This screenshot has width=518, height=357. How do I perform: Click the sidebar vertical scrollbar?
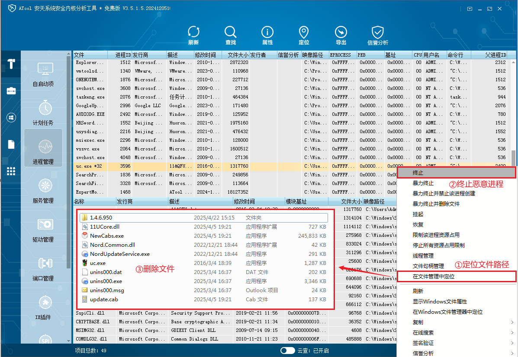point(69,162)
